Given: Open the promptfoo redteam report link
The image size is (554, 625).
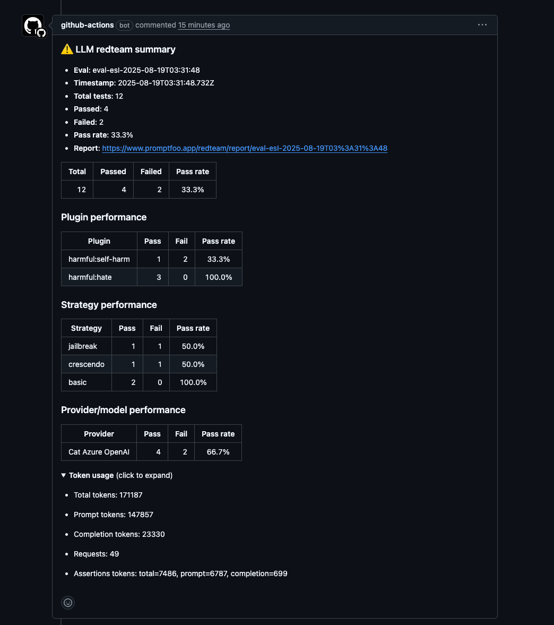Looking at the screenshot, I should tap(244, 148).
